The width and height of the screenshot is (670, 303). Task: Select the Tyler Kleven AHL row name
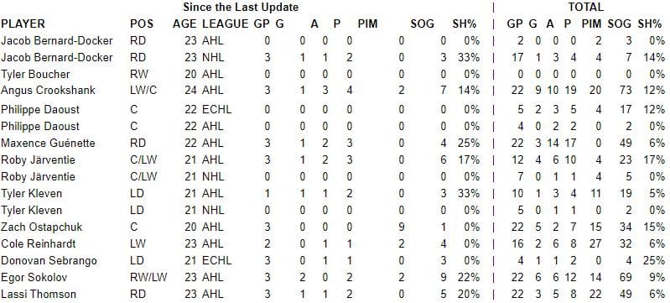coord(31,193)
